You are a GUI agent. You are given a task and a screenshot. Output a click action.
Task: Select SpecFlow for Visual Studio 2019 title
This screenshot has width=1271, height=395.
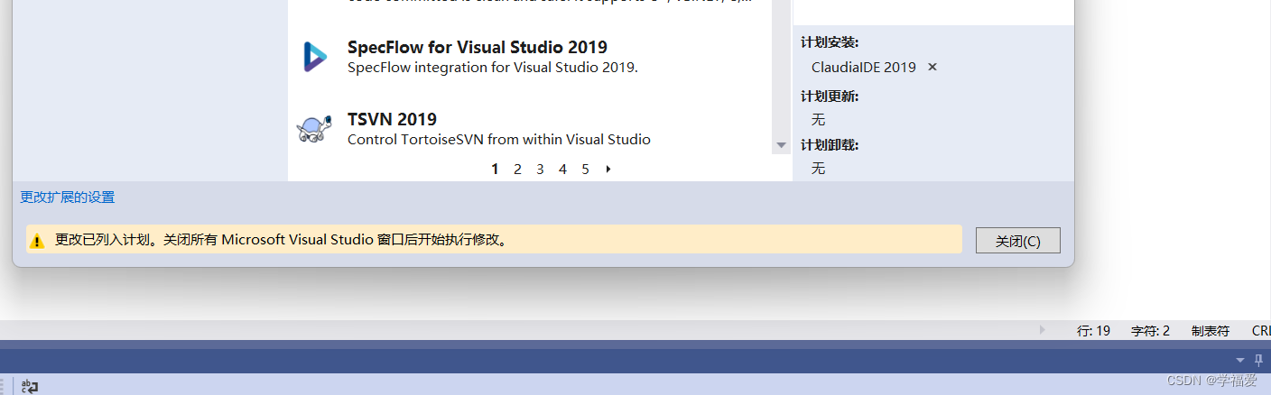[477, 47]
